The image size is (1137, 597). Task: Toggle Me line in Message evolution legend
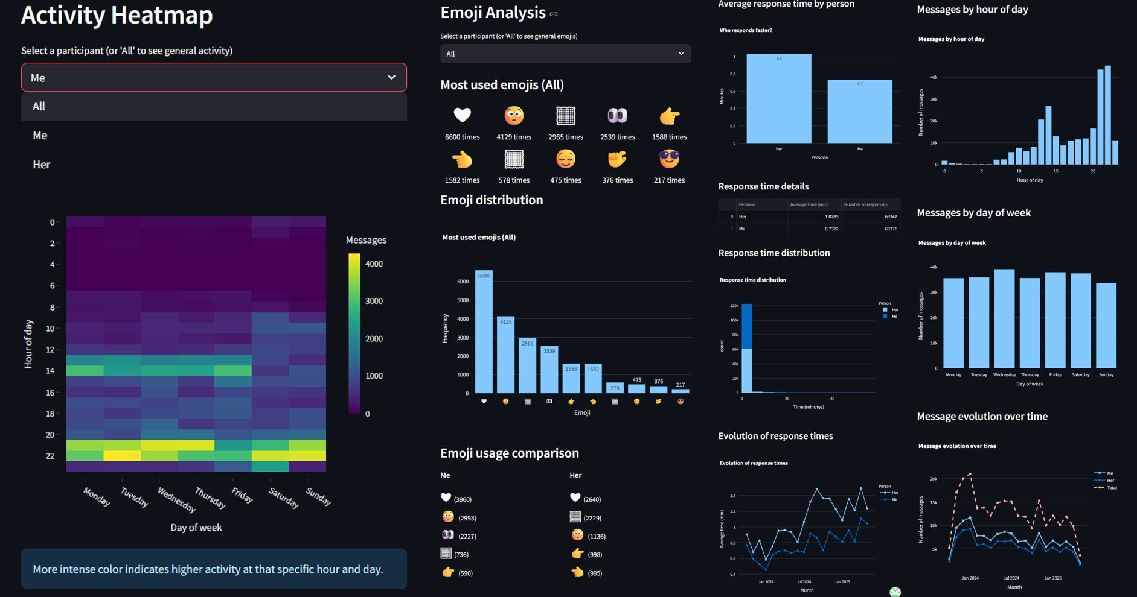pos(1104,473)
